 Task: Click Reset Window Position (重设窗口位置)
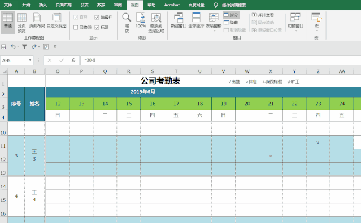267,30
